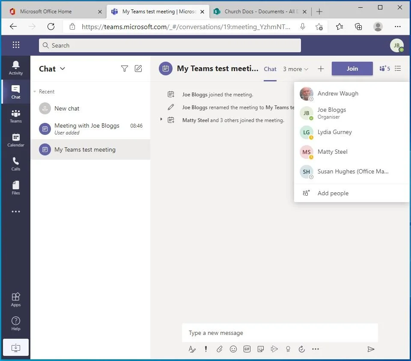Click the Stream video icon in compose bar
This screenshot has width=411, height=361.
pyautogui.click(x=274, y=349)
